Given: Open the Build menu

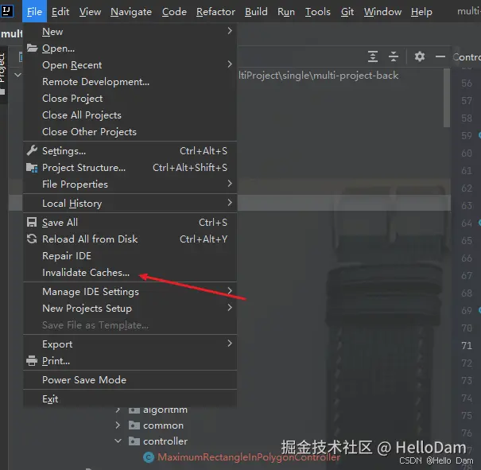Looking at the screenshot, I should (256, 12).
